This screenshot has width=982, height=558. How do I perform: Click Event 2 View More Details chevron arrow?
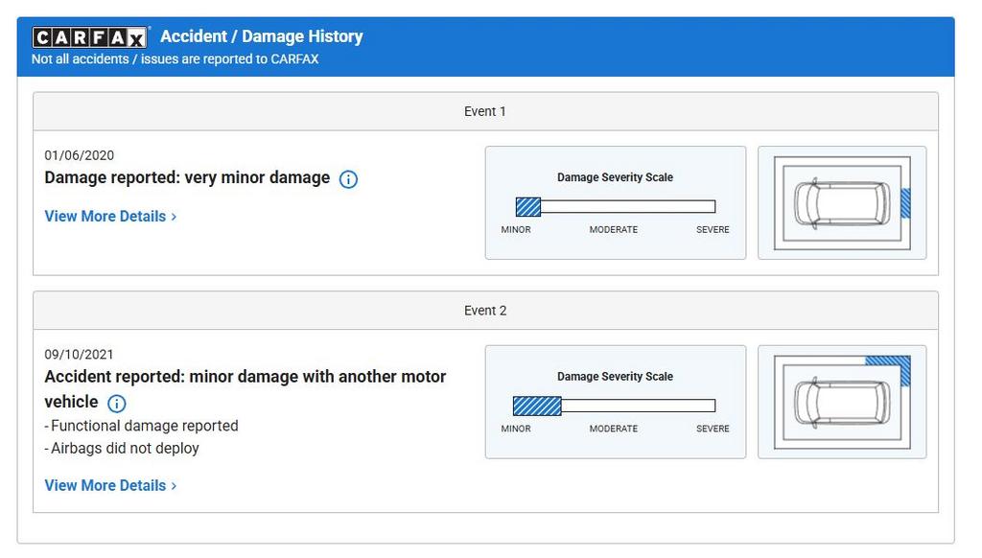[174, 486]
